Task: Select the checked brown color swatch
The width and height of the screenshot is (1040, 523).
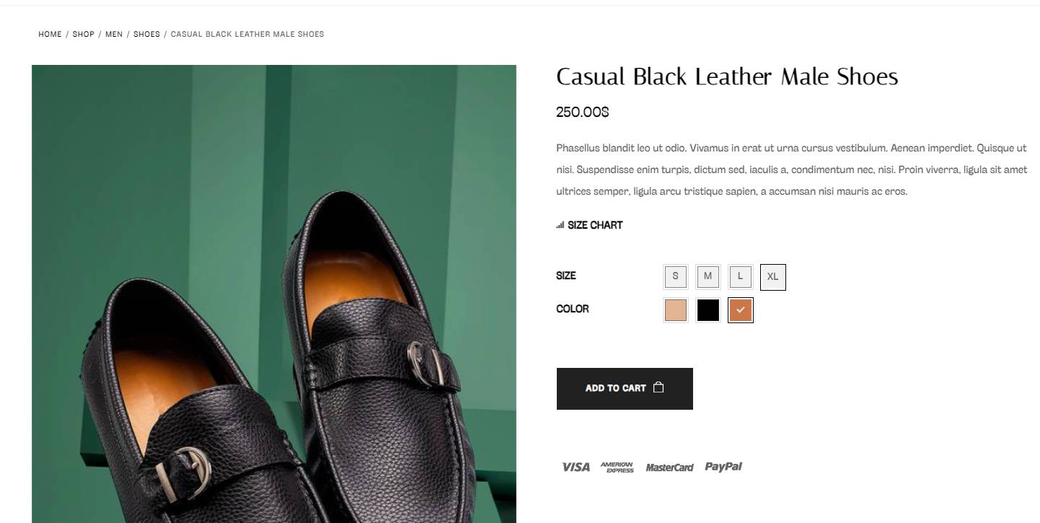Action: (x=740, y=310)
